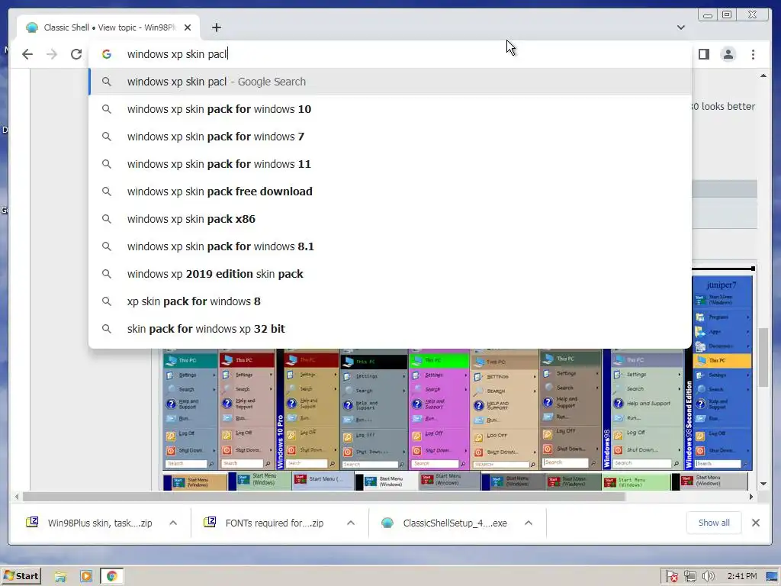The height and width of the screenshot is (586, 781).
Task: Open the file explorer taskbar icon
Action: (x=60, y=577)
